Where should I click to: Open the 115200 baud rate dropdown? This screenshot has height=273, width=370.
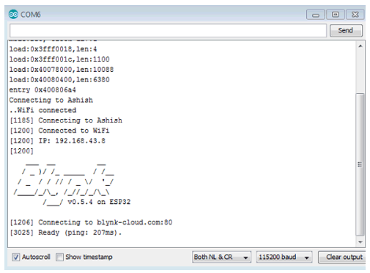284,257
